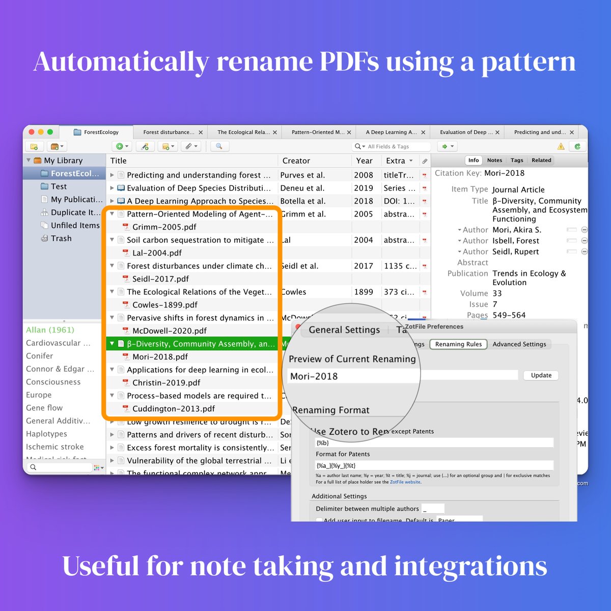Switch to 'The Ecological Rela...' tab
611x611 pixels.
243,132
